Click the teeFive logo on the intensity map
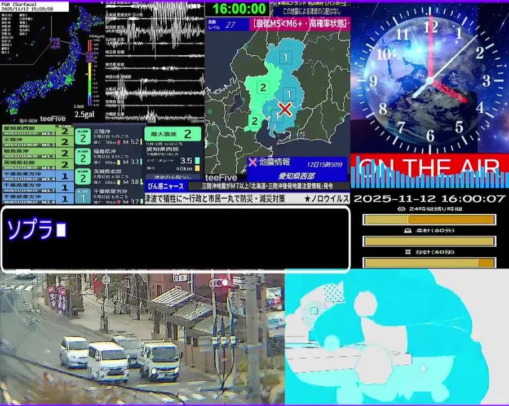 pyautogui.click(x=221, y=178)
